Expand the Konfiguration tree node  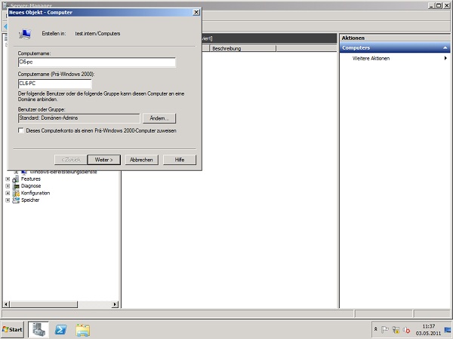tap(8, 193)
